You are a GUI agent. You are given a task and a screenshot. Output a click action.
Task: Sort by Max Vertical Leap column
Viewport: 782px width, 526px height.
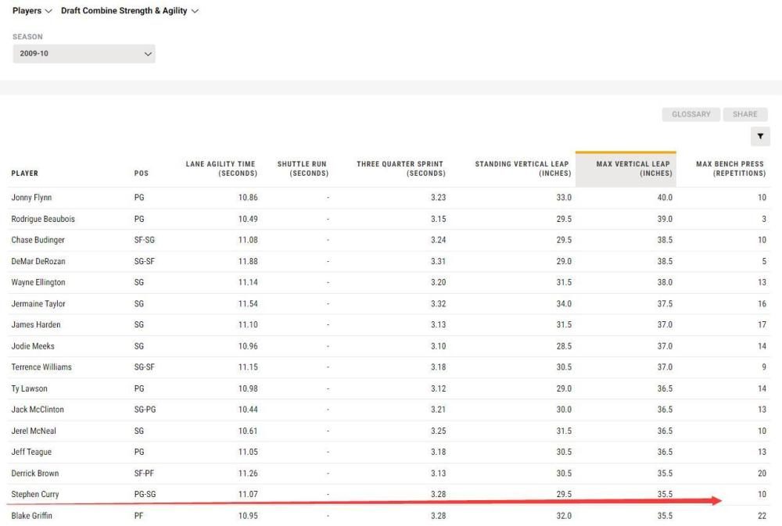pos(633,169)
